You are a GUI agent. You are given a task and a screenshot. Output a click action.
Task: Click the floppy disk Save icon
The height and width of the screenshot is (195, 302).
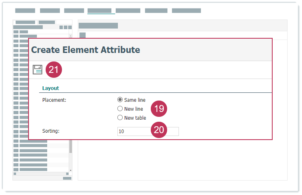coord(37,70)
